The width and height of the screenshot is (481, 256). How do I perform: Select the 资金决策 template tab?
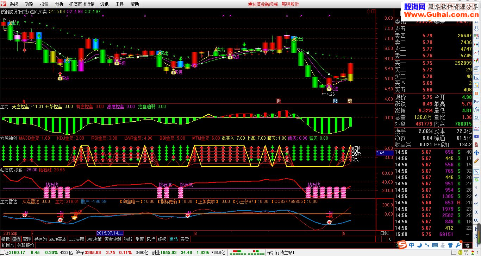click(x=113, y=239)
